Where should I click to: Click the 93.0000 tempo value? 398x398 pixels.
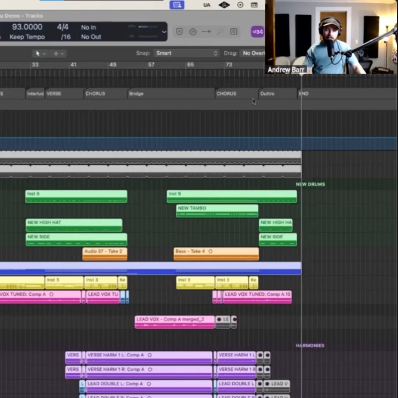27,27
